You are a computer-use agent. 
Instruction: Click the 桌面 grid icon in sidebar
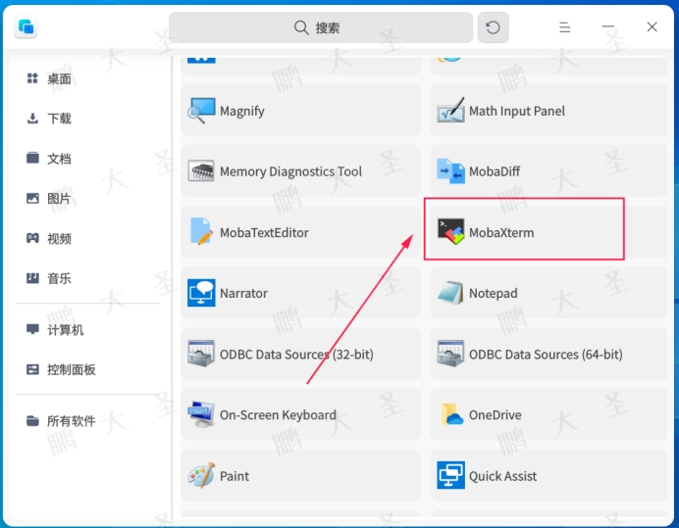click(x=32, y=78)
